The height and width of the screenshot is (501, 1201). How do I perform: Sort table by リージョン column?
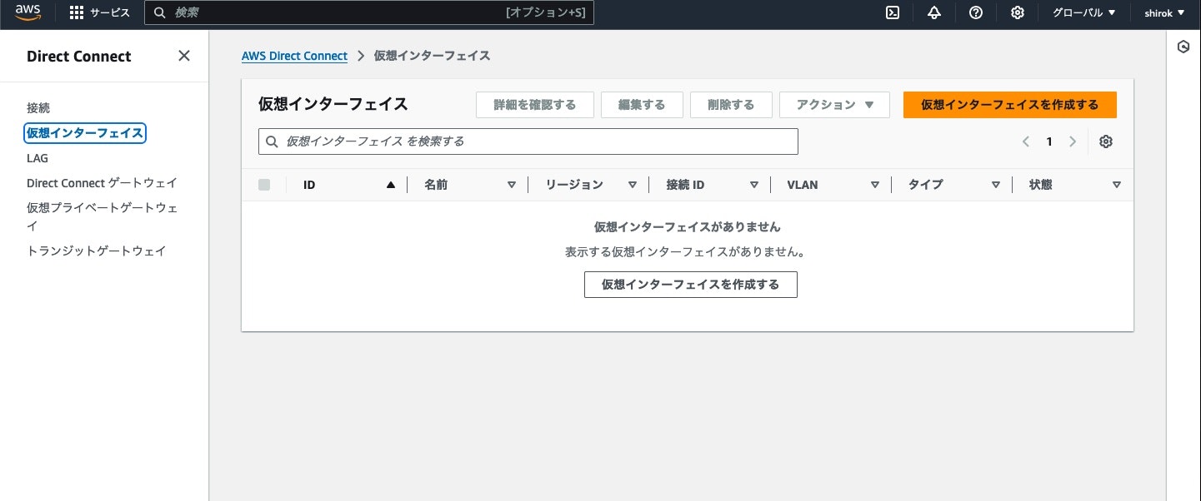point(633,185)
